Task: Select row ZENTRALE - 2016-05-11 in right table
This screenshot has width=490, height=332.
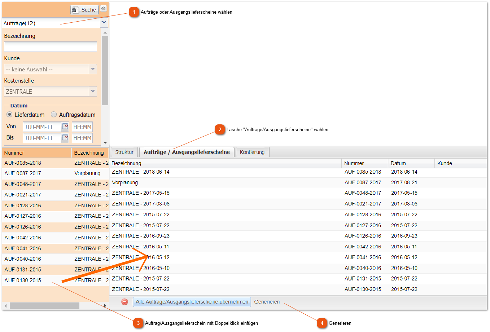Action: pos(298,247)
